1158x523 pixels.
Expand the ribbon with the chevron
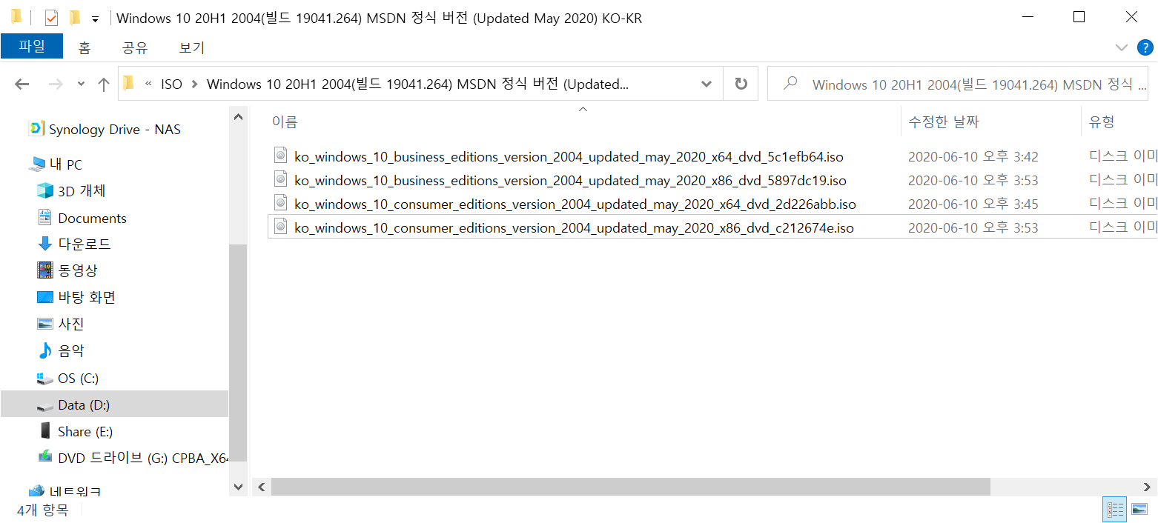(x=1121, y=47)
